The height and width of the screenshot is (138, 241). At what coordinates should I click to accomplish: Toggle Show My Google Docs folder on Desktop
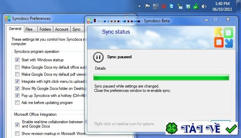(x=17, y=88)
